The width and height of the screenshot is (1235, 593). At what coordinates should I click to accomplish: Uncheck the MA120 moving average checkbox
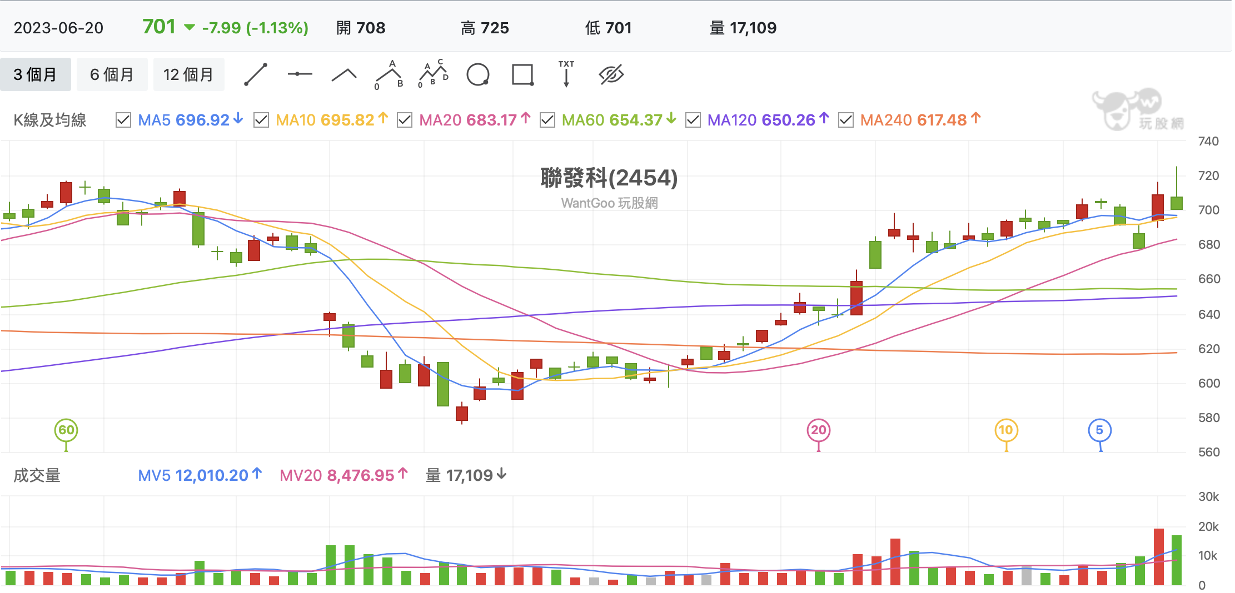[x=693, y=120]
